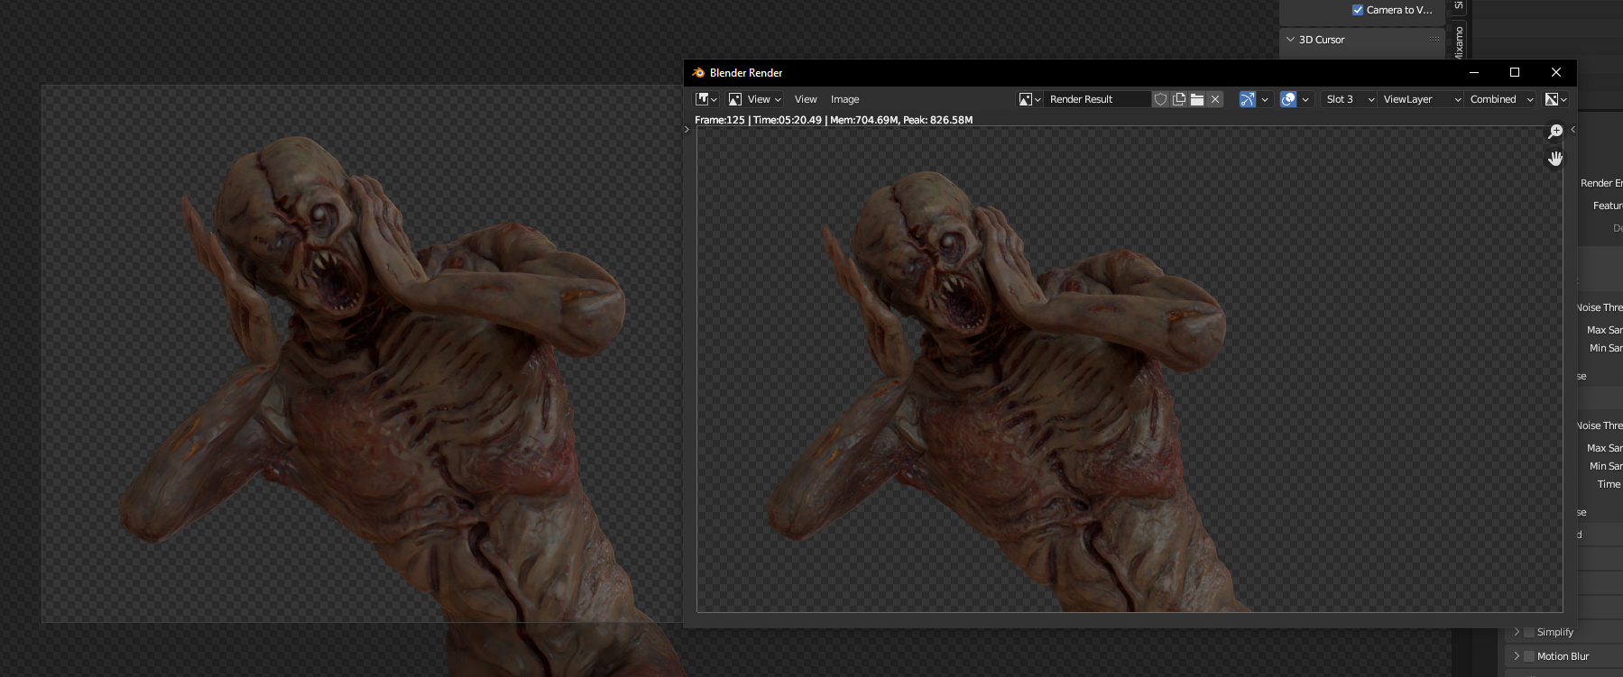Open the editor type selector in render window

(x=705, y=99)
